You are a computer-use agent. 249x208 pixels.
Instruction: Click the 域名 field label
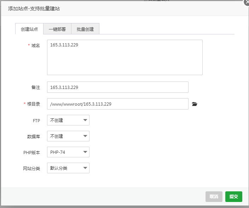coord(35,46)
